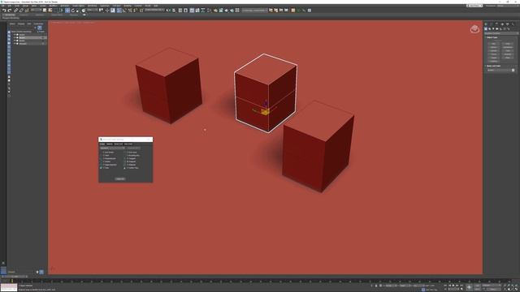This screenshot has height=292, width=520.
Task: Click the object name input field
Action: 499,71
